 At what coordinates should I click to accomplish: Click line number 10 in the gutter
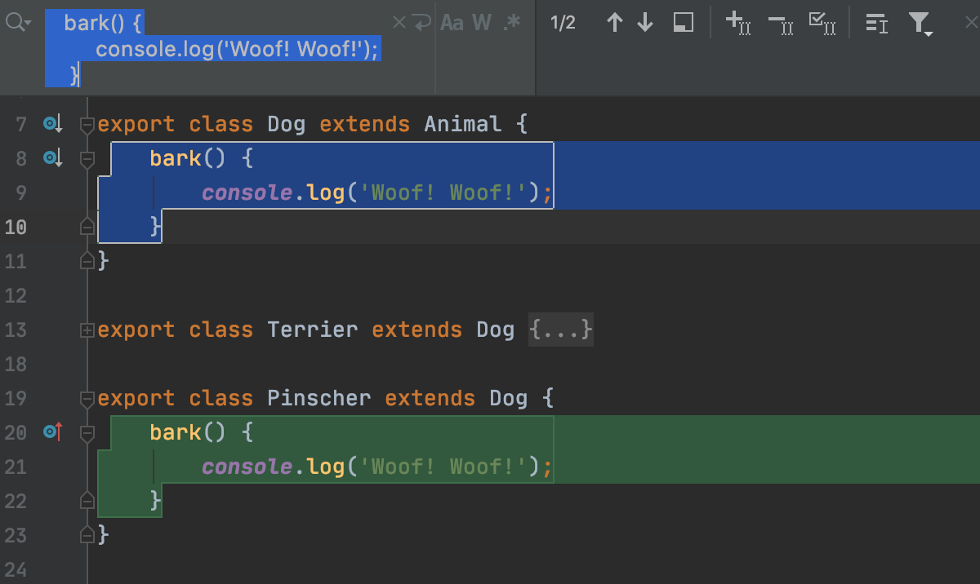point(16,228)
